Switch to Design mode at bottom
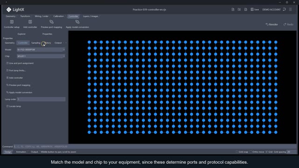Image resolution: width=299 pixels, height=168 pixels. [8, 152]
